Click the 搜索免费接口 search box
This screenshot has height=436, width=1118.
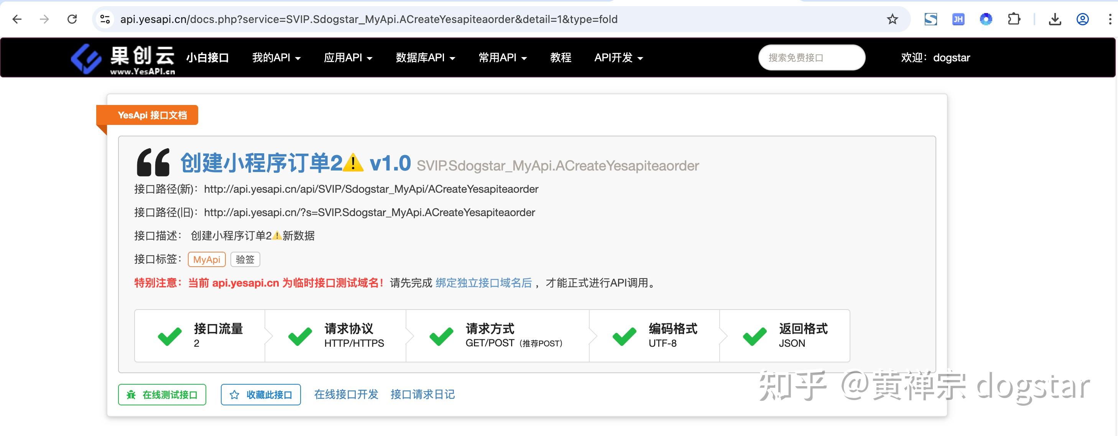click(x=811, y=57)
